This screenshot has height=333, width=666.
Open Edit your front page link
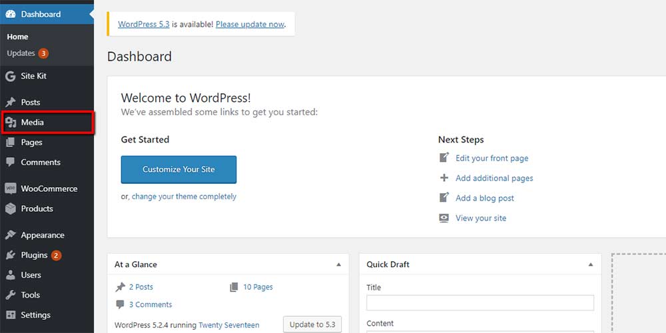(x=492, y=158)
